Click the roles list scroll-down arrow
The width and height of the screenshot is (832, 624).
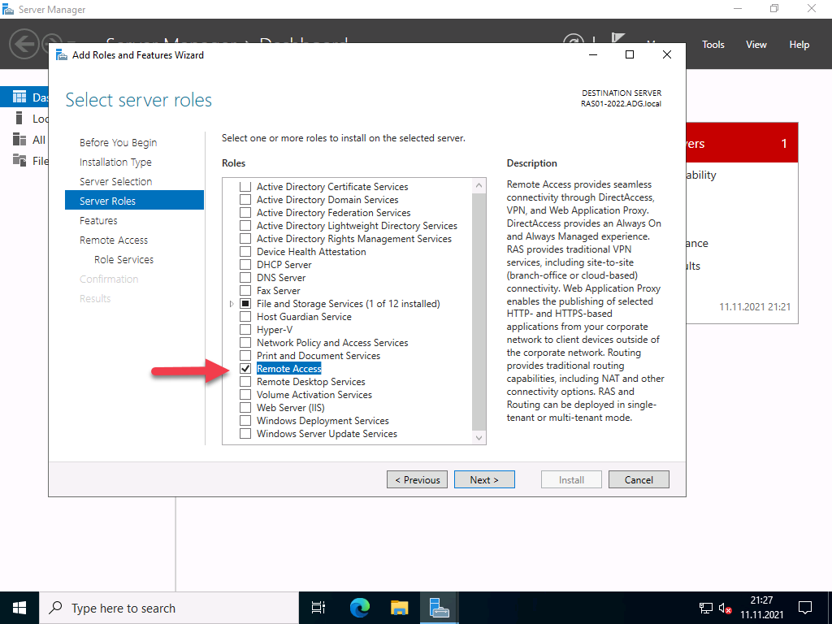(x=479, y=437)
